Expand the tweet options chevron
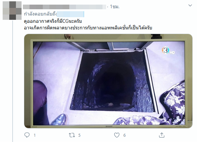Image resolution: width=197 pixels, height=142 pixels. pyautogui.click(x=190, y=5)
